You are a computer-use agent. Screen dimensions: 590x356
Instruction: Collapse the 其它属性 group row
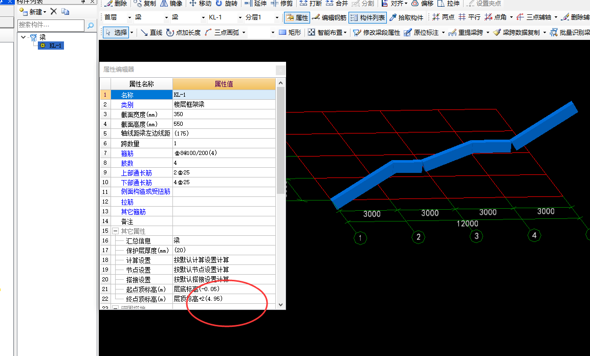tap(116, 231)
